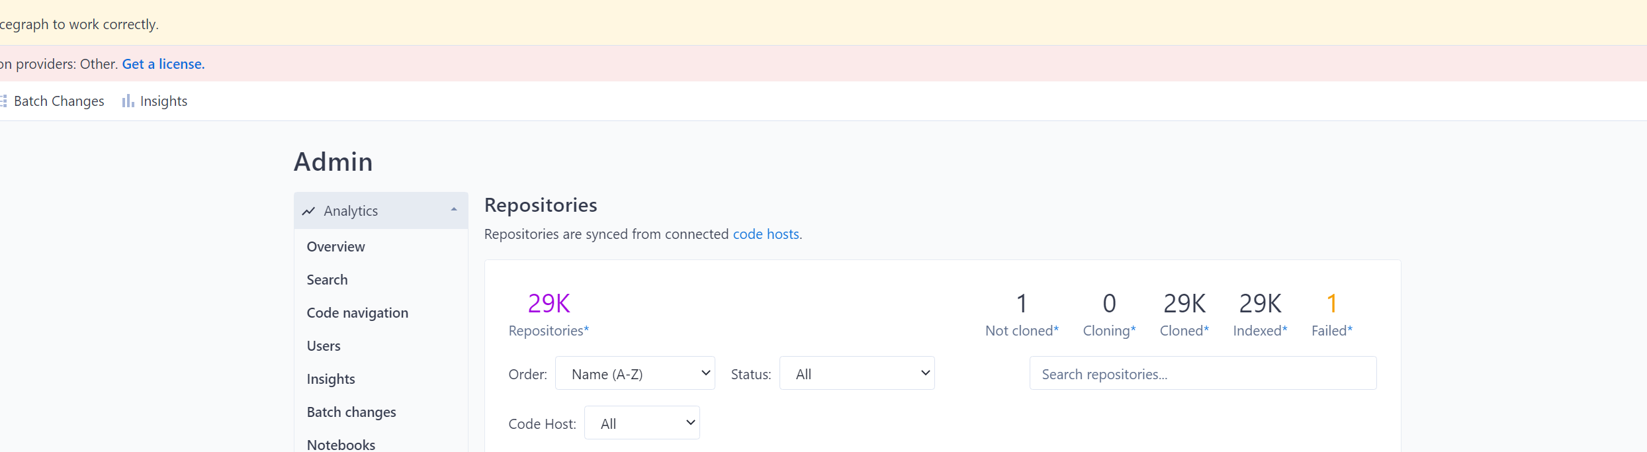Image resolution: width=1647 pixels, height=452 pixels.
Task: Click the Search repositories input field
Action: [1202, 373]
